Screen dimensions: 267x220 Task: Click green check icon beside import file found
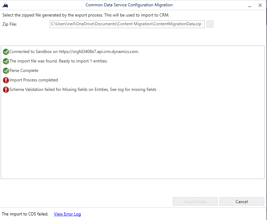pos(6,61)
